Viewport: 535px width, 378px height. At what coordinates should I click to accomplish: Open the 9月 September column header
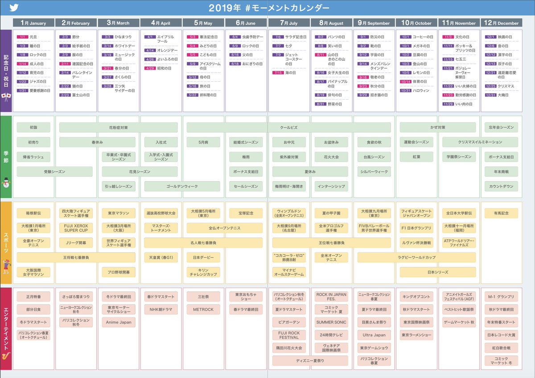click(374, 23)
